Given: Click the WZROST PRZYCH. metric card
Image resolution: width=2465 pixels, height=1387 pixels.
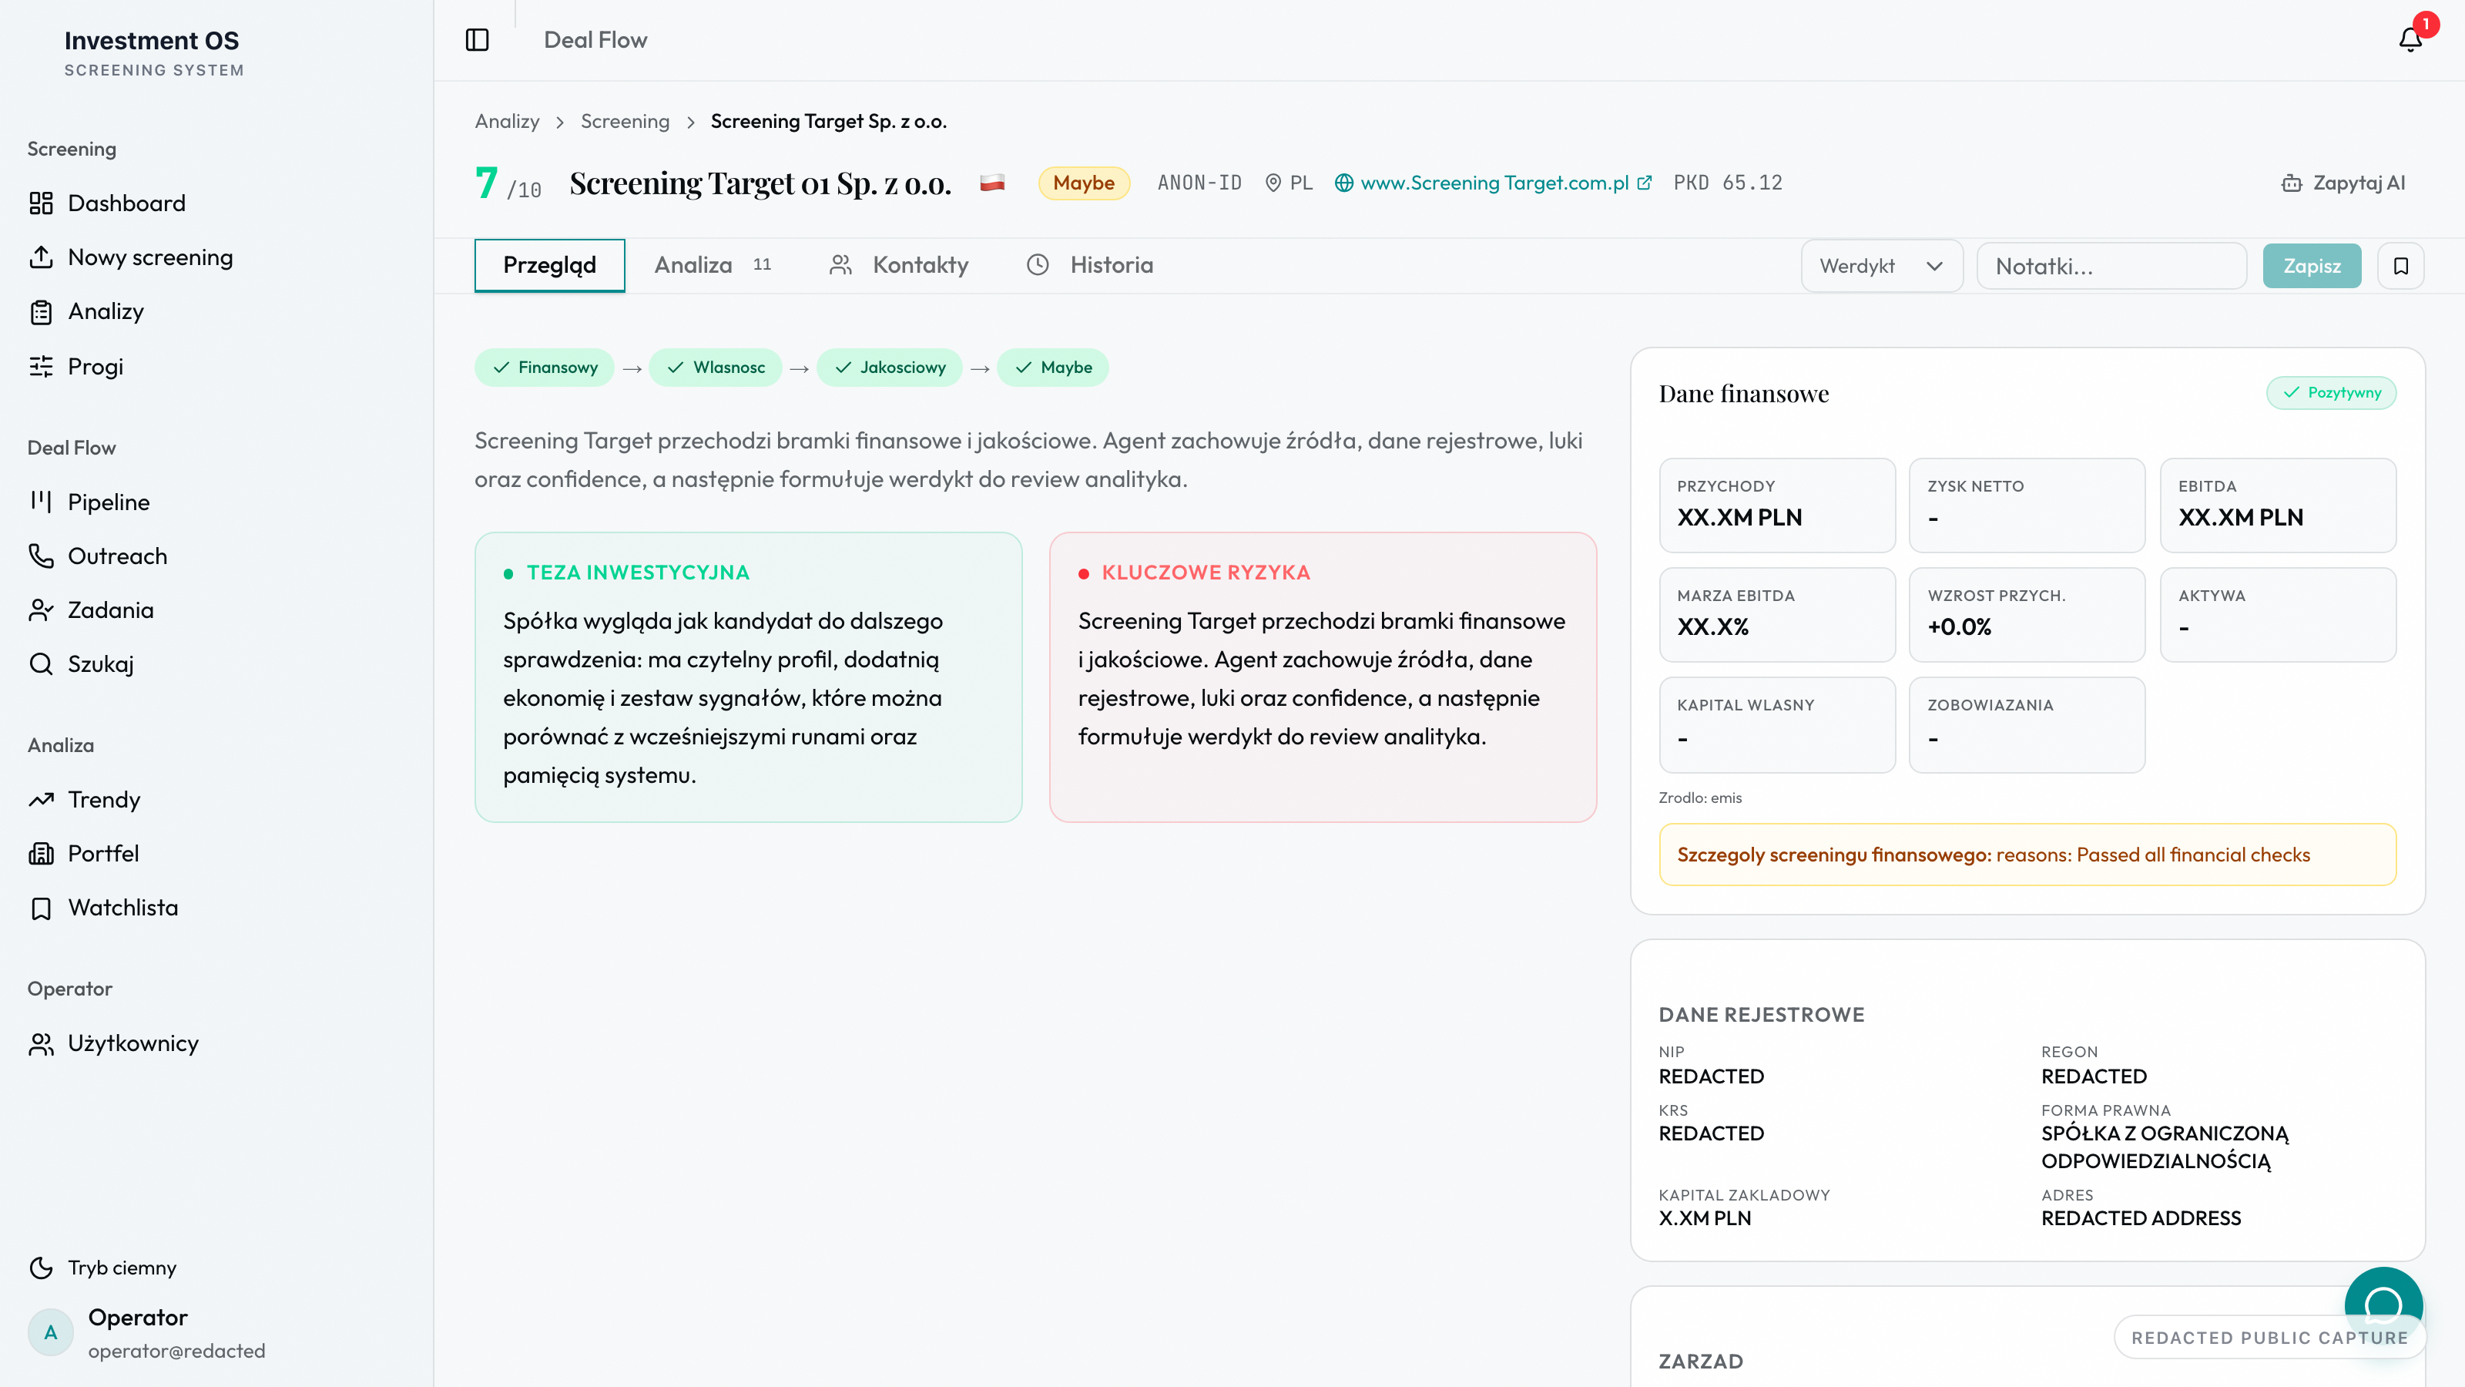Looking at the screenshot, I should coord(2027,615).
